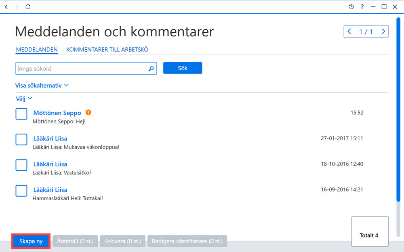The image size is (404, 252).
Task: Click the 27-01-2017 15:11 timestamp
Action: [342, 138]
